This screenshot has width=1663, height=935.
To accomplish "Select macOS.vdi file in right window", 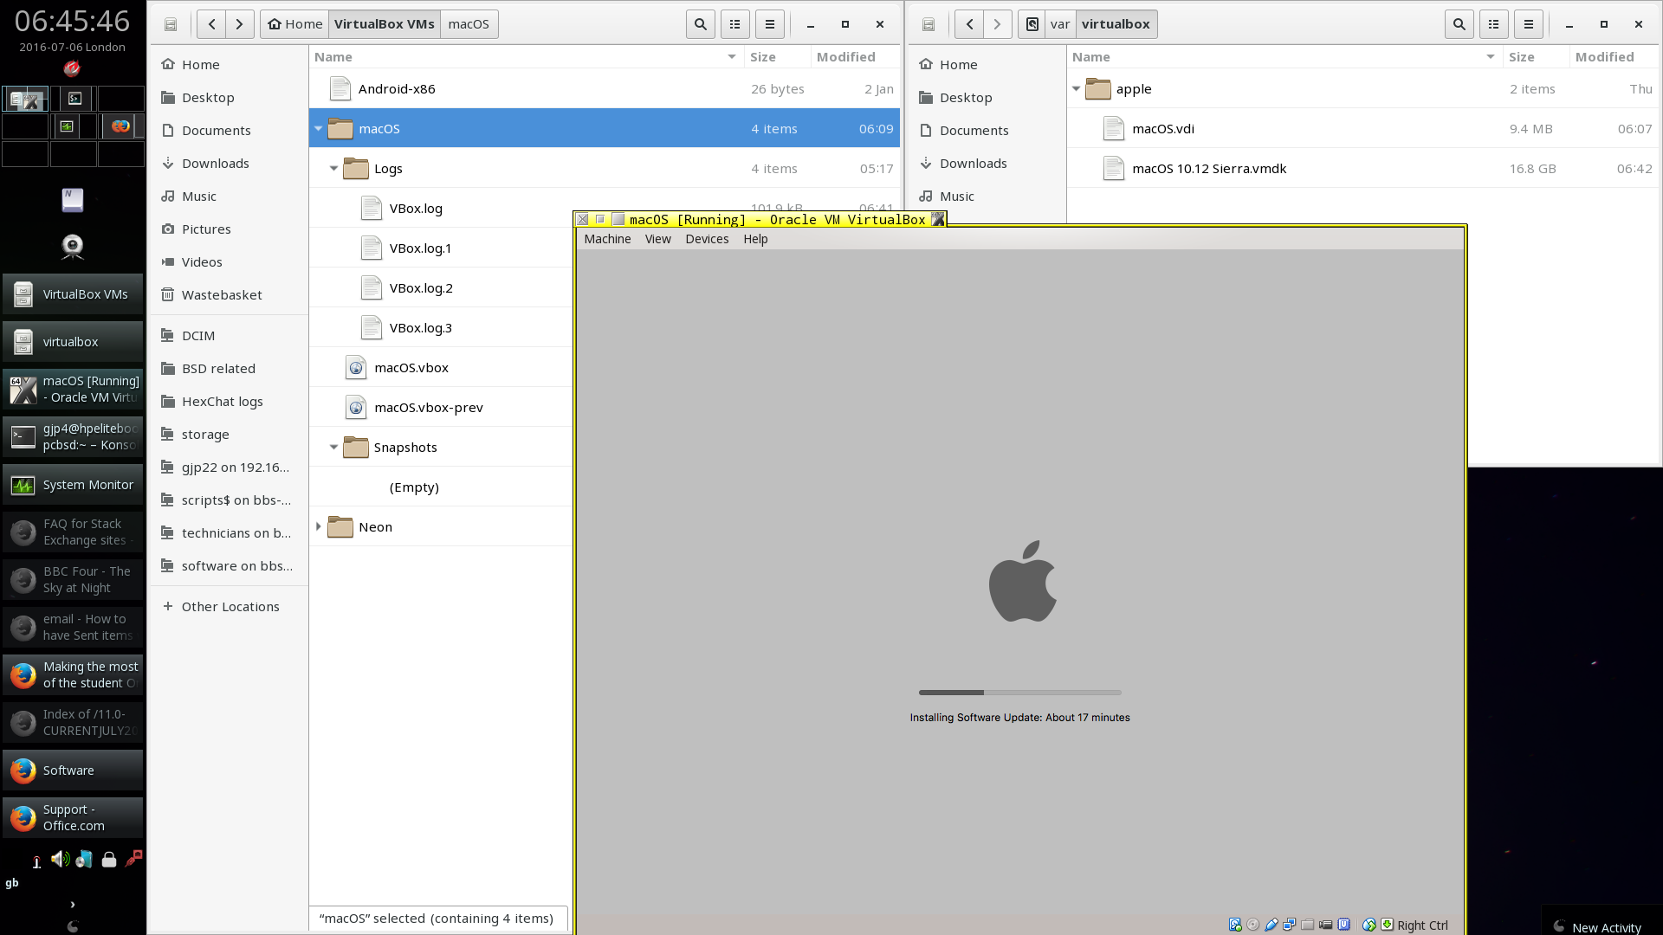I will pos(1362,129).
